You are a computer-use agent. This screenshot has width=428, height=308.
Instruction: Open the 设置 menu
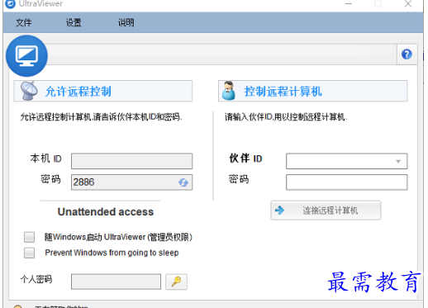pos(74,22)
